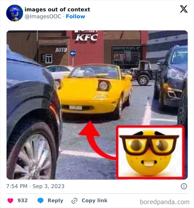
Task: Click the 932 likes count
Action: click(x=22, y=201)
